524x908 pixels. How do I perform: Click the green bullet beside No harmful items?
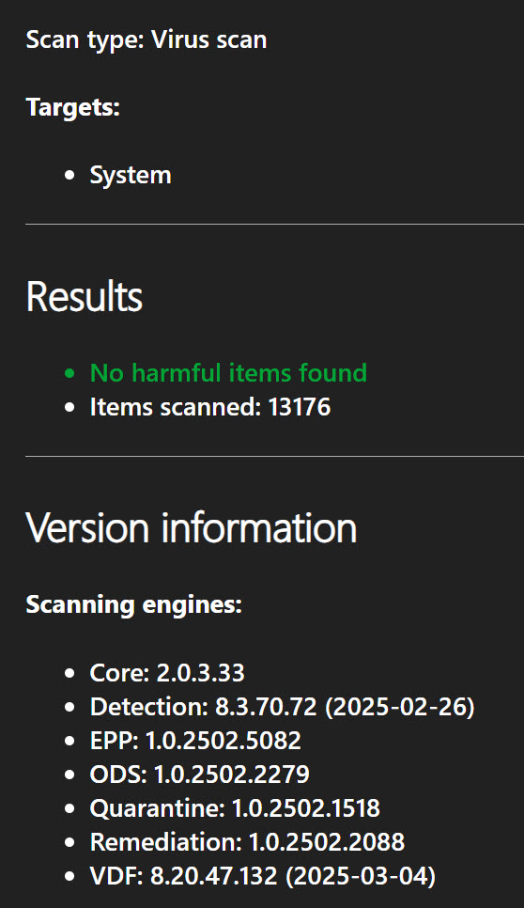pos(70,373)
